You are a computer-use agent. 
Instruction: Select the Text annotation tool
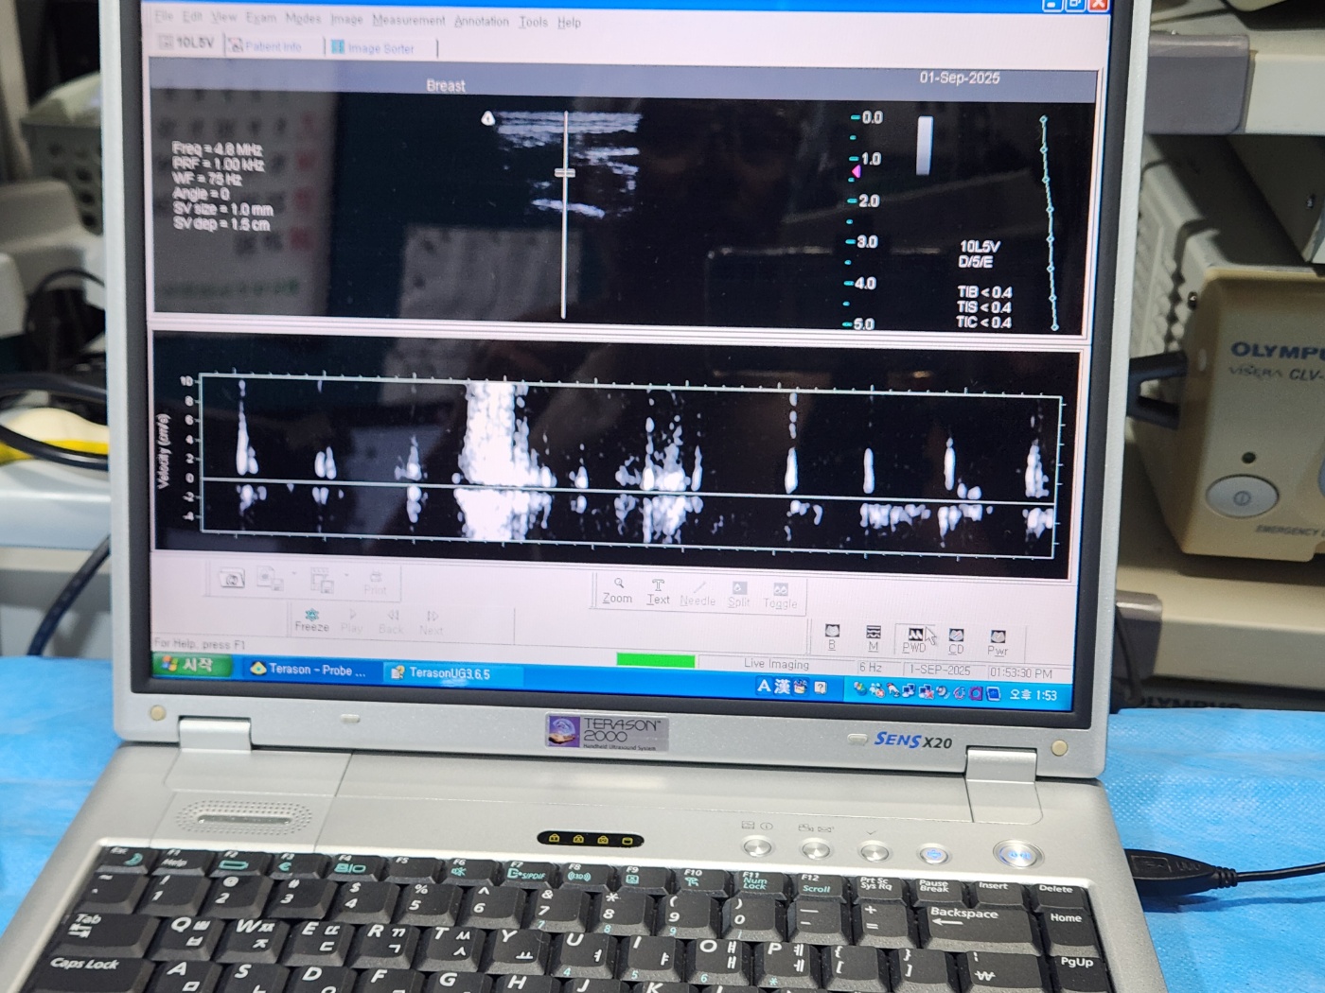[658, 591]
